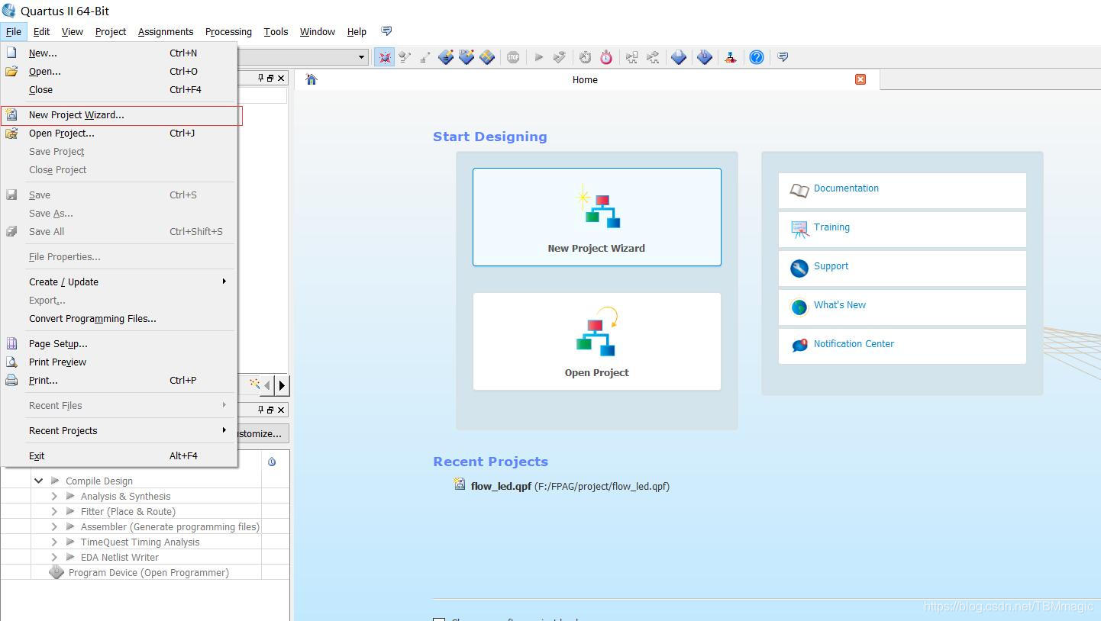Click the clock icon in Tasks header
This screenshot has height=621, width=1101.
[x=272, y=462]
